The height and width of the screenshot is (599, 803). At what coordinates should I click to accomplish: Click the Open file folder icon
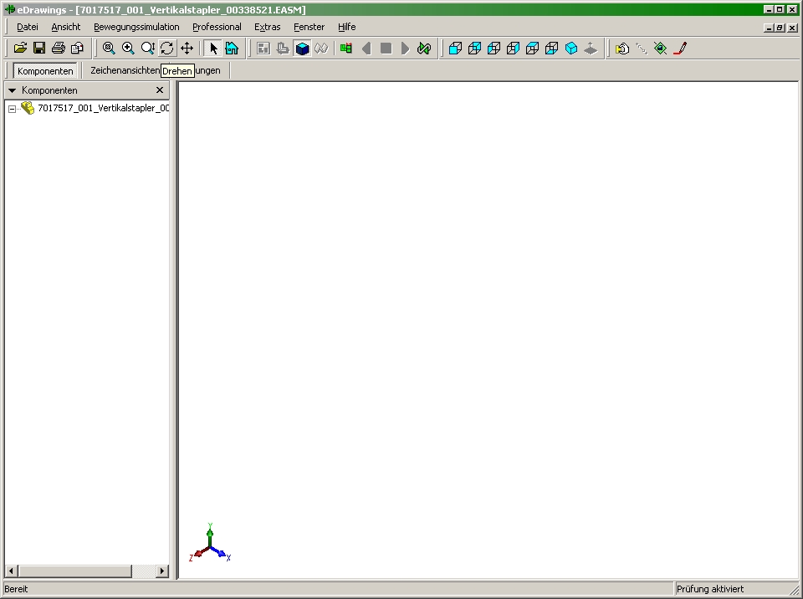[x=21, y=49]
